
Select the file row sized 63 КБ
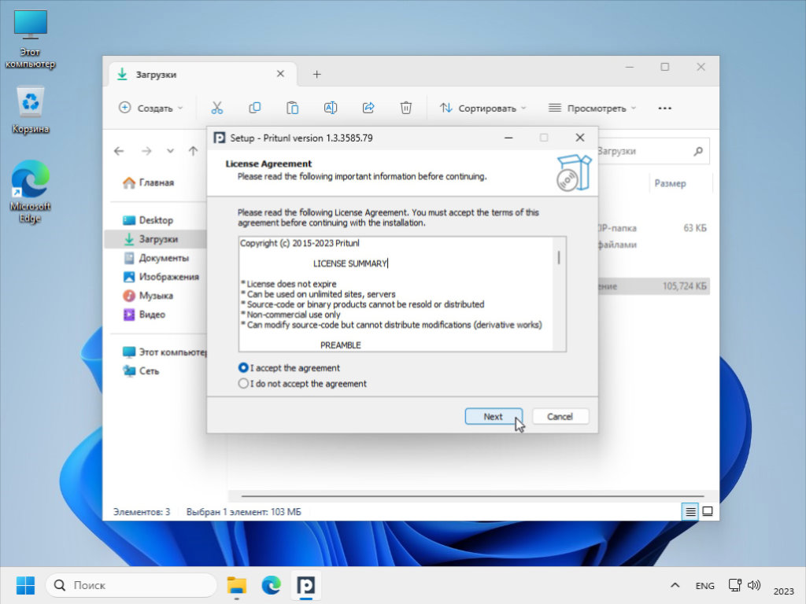point(654,228)
